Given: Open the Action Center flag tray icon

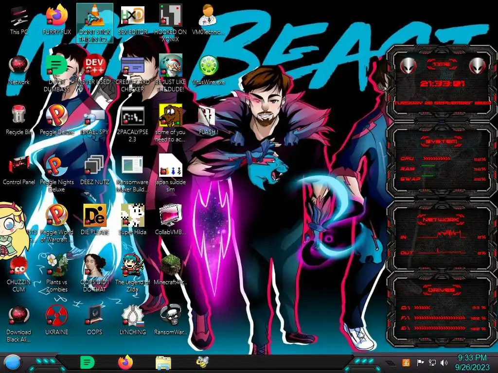Looking at the screenshot, I should (x=420, y=362).
